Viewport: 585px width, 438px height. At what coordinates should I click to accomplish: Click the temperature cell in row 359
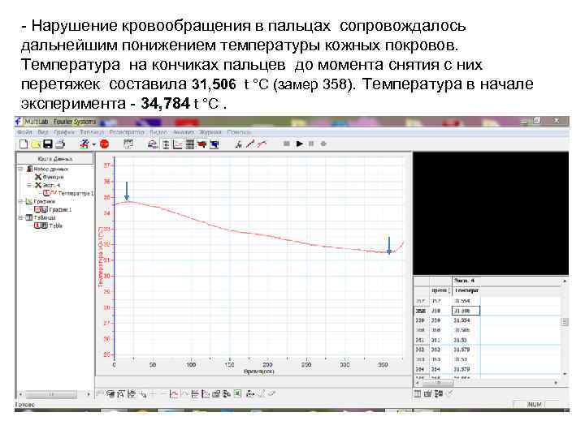(x=466, y=320)
